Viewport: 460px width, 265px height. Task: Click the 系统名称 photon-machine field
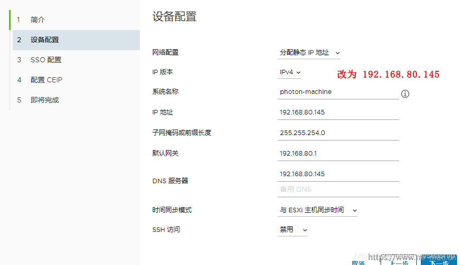click(x=338, y=92)
